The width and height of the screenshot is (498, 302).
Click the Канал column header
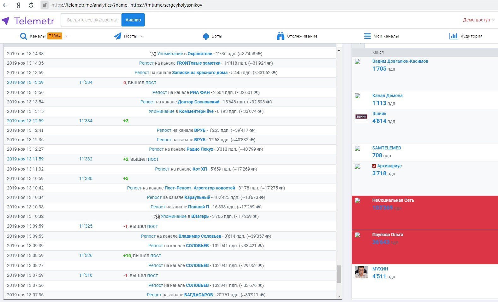[x=378, y=52]
